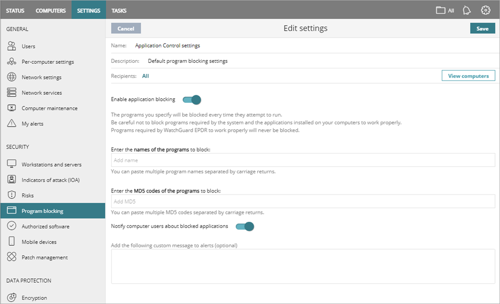Click the Add MD5 input field
500x304 pixels.
[303, 202]
